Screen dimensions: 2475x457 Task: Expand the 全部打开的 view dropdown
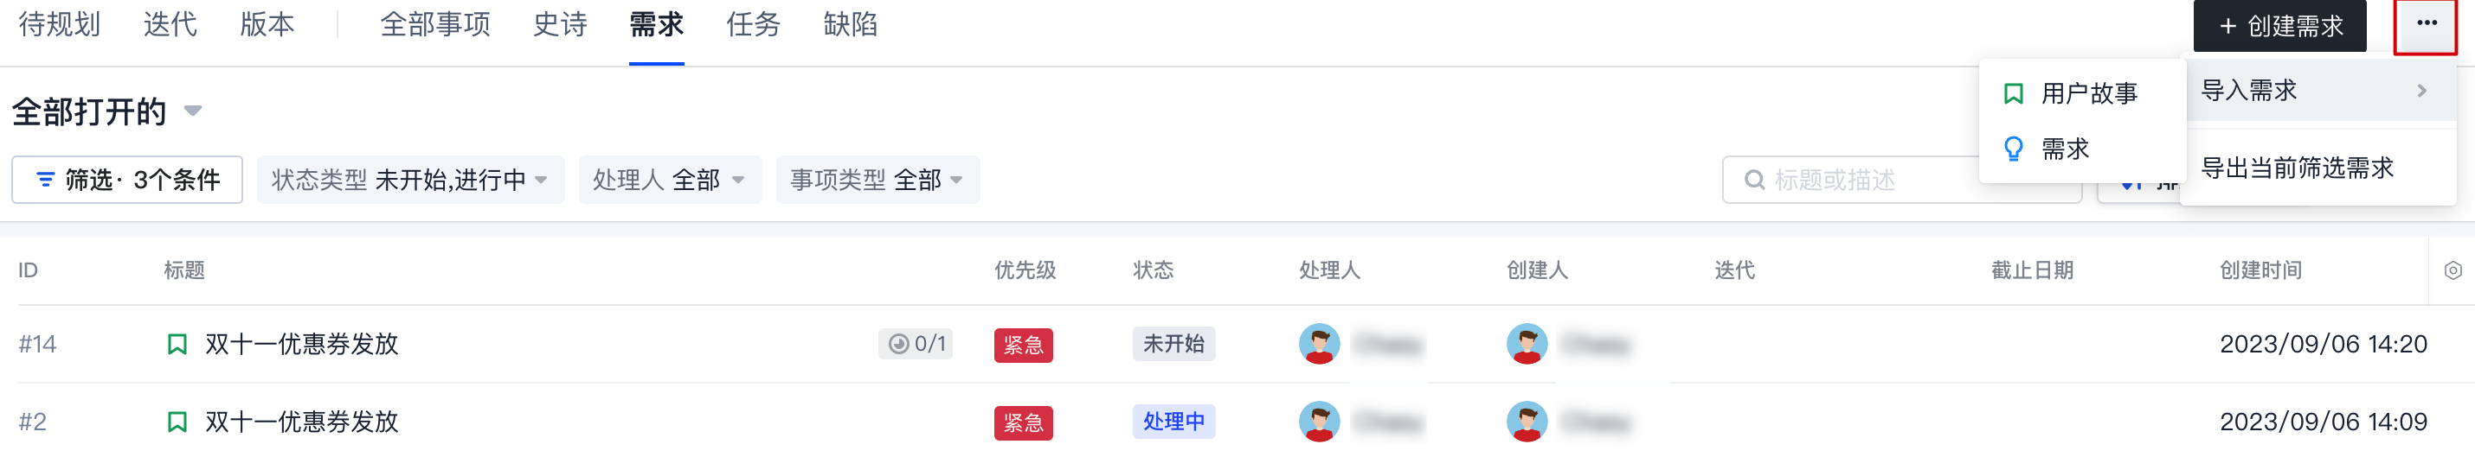[193, 111]
